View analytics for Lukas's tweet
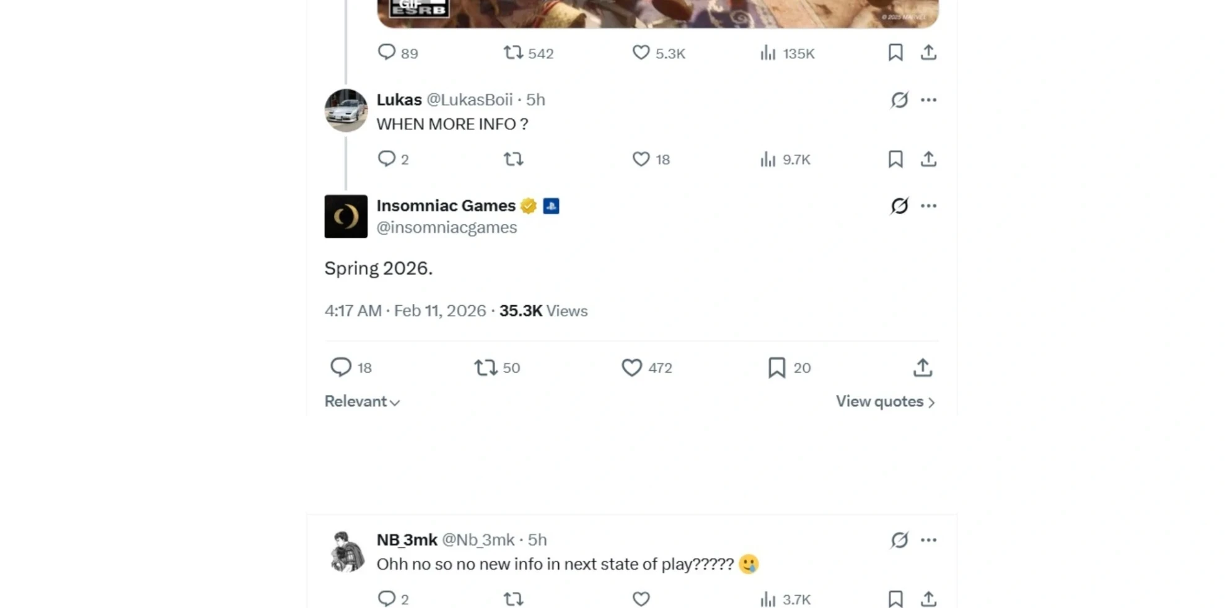 (768, 159)
